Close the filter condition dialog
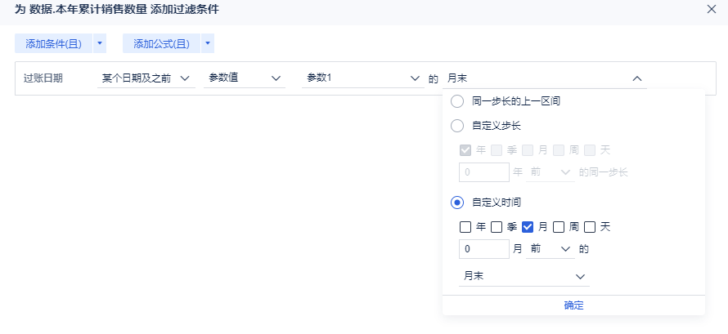The height and width of the screenshot is (334, 728). click(x=712, y=9)
